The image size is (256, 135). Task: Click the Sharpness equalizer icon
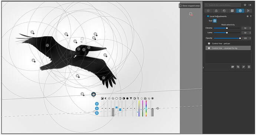(x=149, y=98)
